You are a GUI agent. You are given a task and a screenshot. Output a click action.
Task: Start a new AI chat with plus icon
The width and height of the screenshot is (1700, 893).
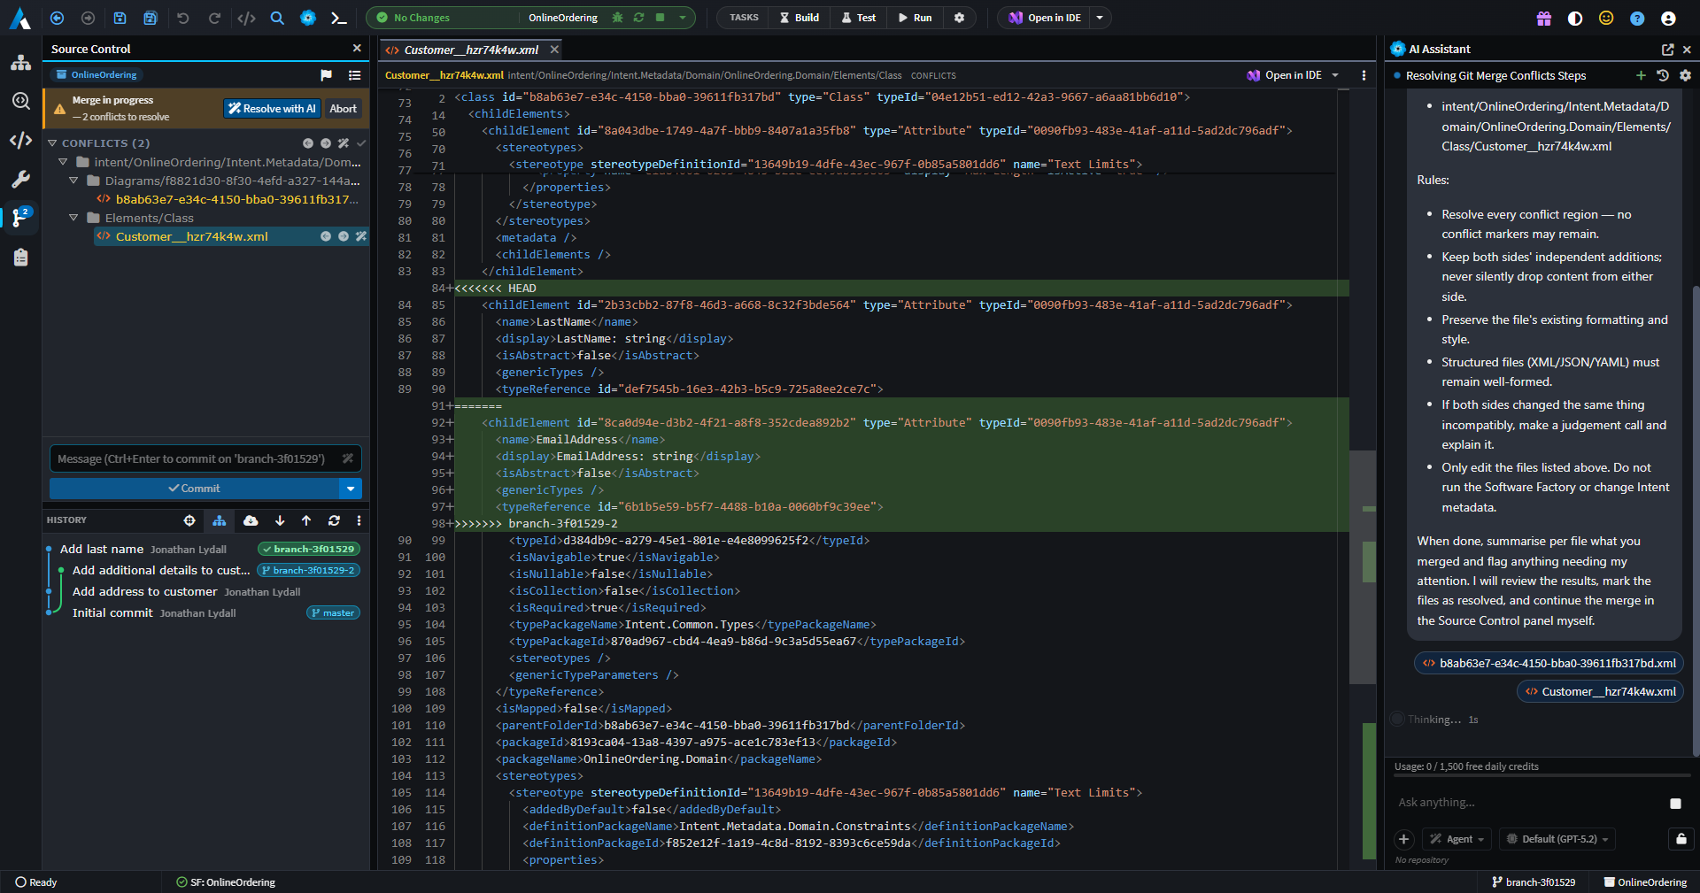pyautogui.click(x=1641, y=75)
